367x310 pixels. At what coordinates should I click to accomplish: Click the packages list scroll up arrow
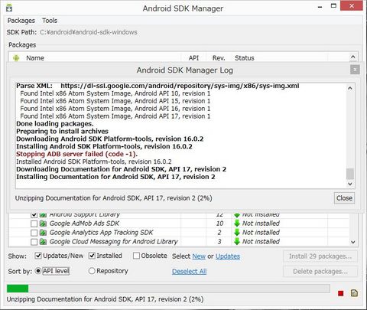coord(353,57)
